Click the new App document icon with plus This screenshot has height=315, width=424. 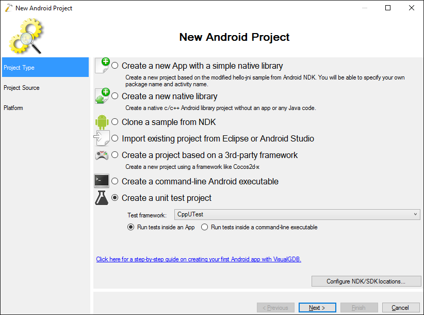click(x=102, y=65)
